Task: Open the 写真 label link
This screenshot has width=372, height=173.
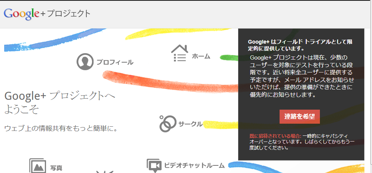Action: (x=56, y=168)
